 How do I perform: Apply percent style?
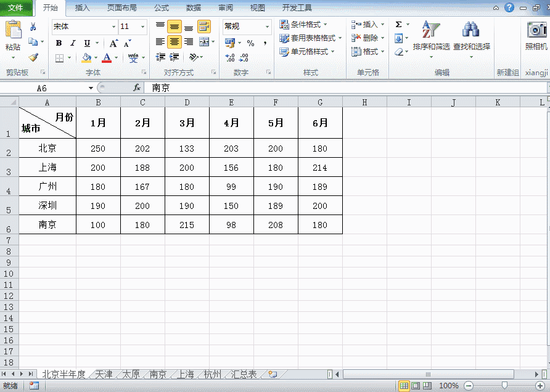250,44
